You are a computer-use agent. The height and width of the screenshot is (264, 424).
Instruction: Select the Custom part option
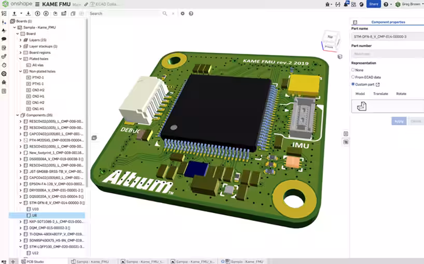click(x=353, y=84)
